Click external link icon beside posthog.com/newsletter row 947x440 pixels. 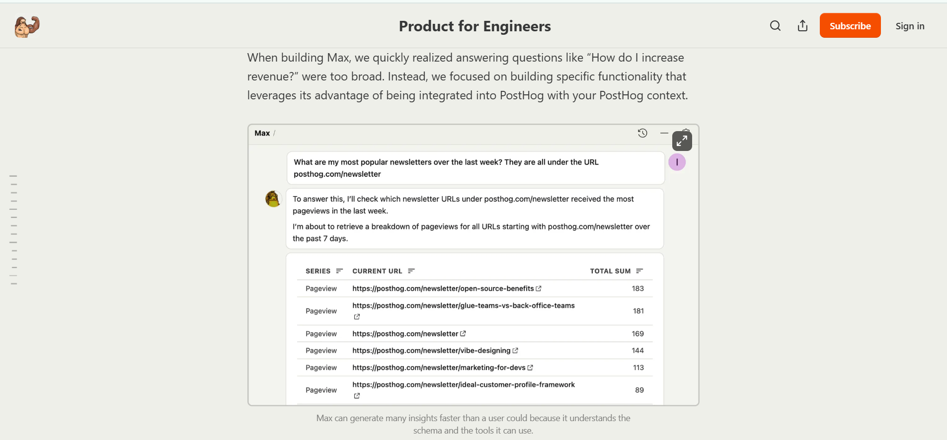(464, 333)
